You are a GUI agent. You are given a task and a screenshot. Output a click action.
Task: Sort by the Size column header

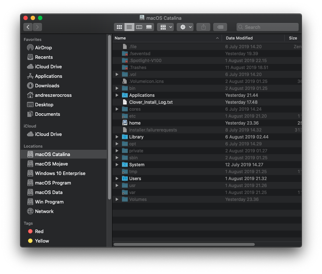click(x=293, y=38)
